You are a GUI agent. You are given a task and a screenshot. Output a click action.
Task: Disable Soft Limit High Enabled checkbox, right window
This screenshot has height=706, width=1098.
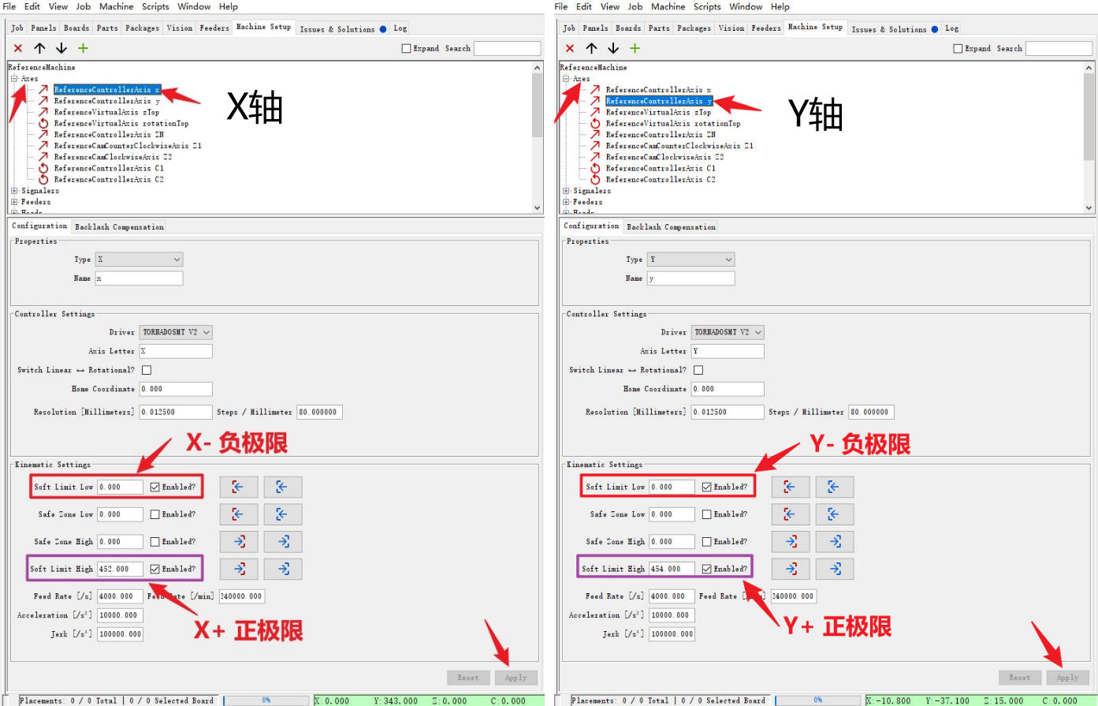pyautogui.click(x=706, y=569)
